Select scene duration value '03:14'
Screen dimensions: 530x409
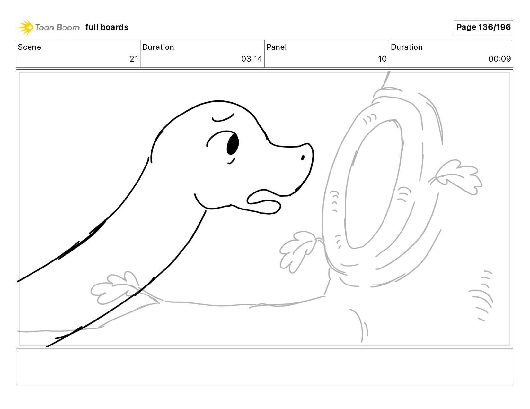point(252,59)
